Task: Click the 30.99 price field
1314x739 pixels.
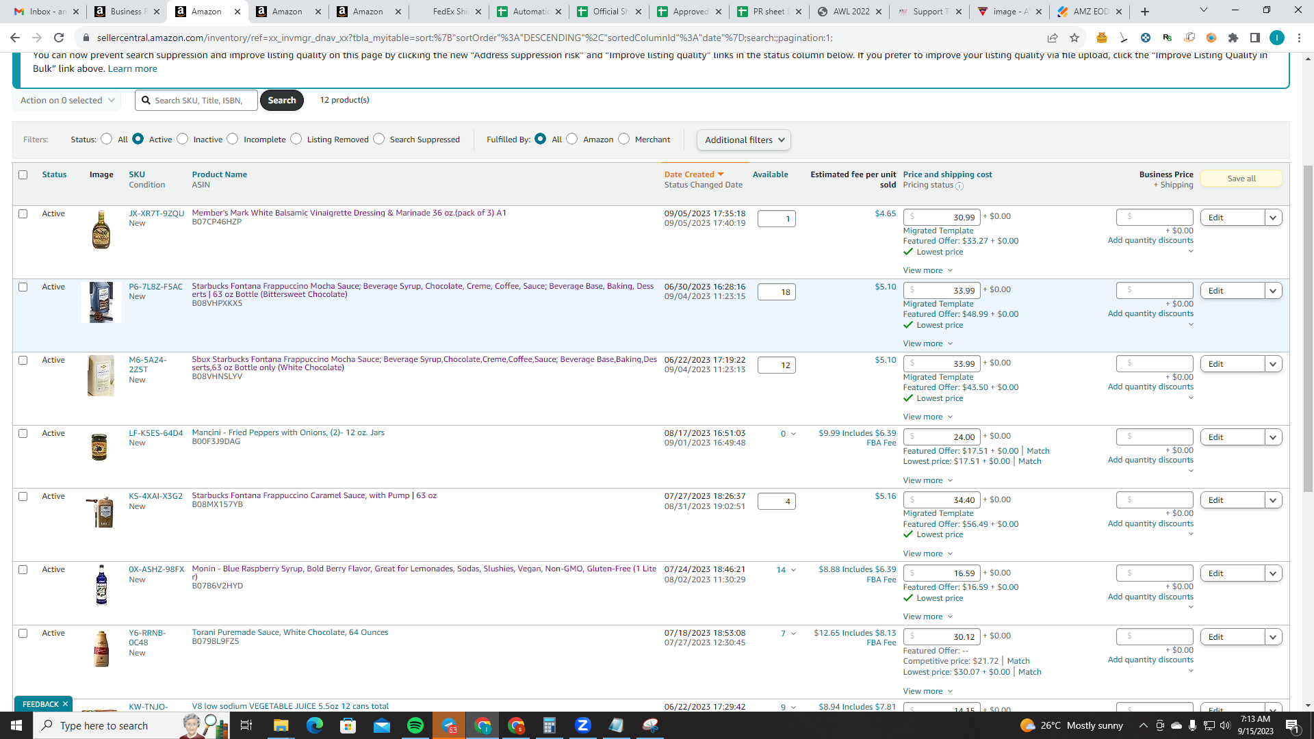Action: point(942,217)
